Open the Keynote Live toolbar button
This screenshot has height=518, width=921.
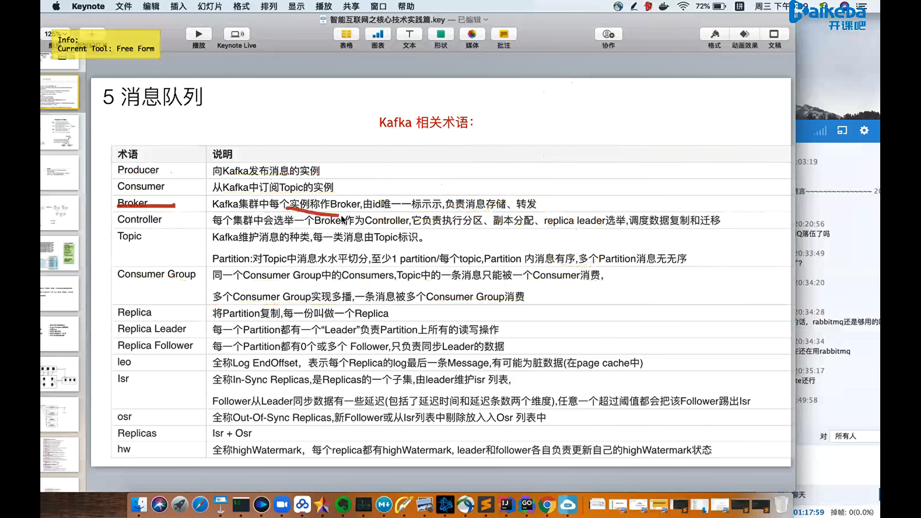click(x=236, y=34)
